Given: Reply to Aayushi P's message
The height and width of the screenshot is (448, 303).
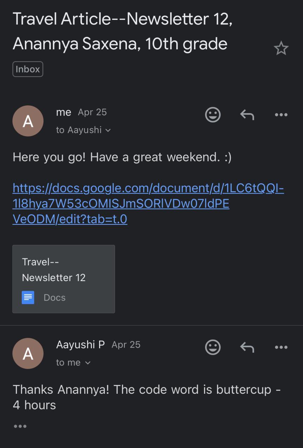Looking at the screenshot, I should (247, 347).
